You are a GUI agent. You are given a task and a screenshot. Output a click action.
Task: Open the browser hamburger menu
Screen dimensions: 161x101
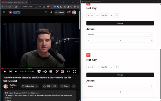[x=78, y=7]
